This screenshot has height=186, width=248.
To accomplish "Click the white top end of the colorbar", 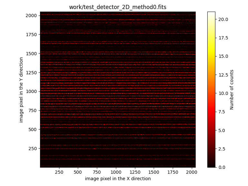I will (x=211, y=14).
